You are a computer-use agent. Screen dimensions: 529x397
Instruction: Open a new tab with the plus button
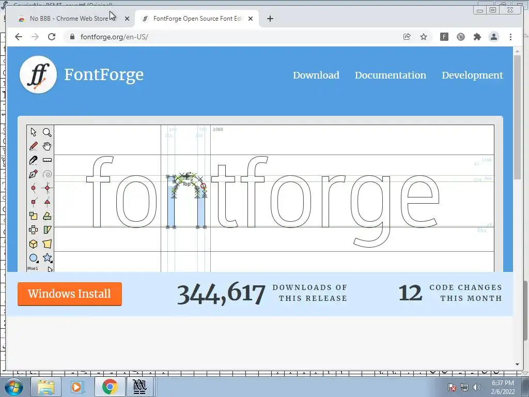[x=270, y=19]
